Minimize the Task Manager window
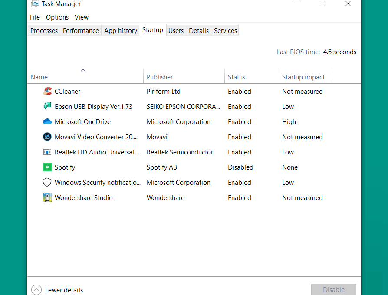Screen dimensions: 388x295 pos(297,3)
